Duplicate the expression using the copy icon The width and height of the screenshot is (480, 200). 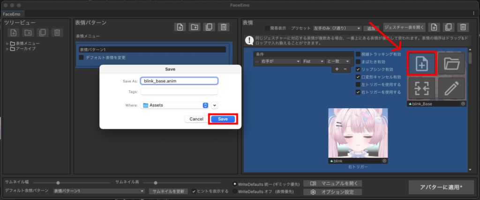(x=448, y=27)
